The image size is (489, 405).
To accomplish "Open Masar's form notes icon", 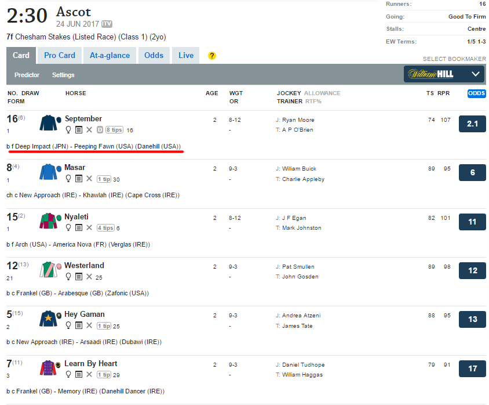I will coord(79,179).
